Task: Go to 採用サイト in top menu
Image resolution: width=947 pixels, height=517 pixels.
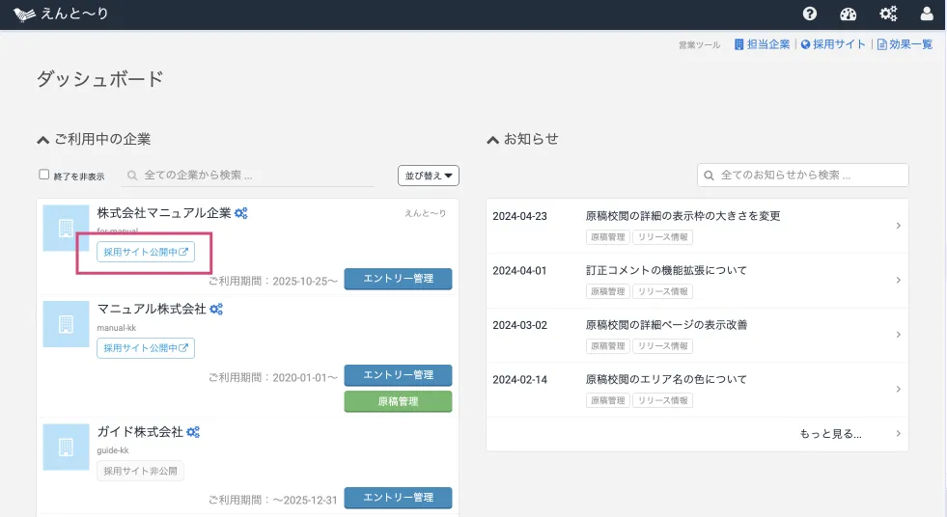Action: pyautogui.click(x=833, y=44)
